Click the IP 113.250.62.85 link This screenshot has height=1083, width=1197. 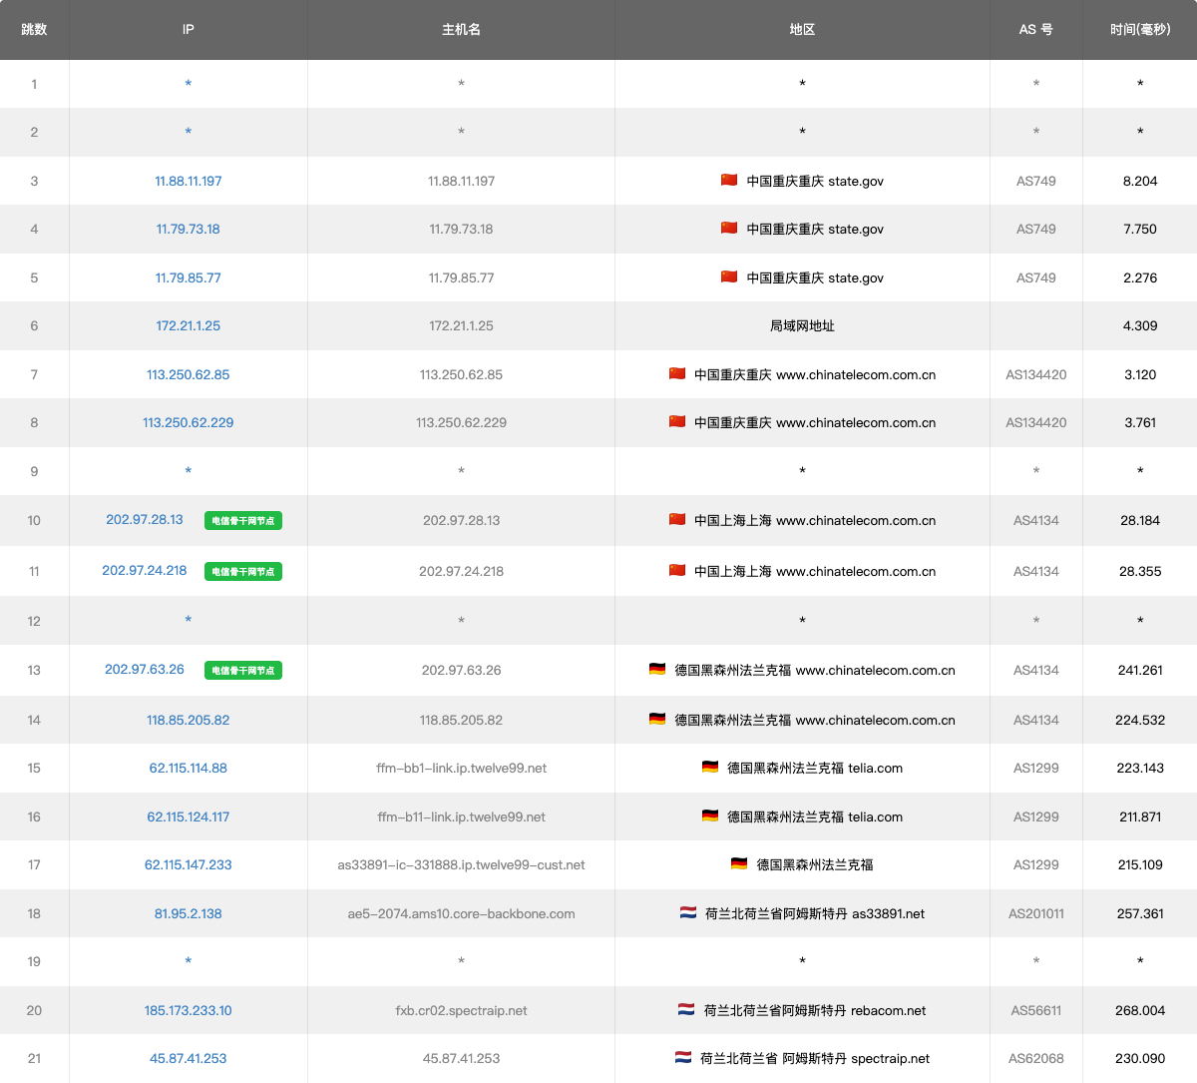(x=188, y=374)
